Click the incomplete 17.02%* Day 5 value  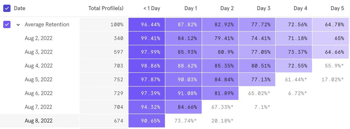tap(331, 79)
